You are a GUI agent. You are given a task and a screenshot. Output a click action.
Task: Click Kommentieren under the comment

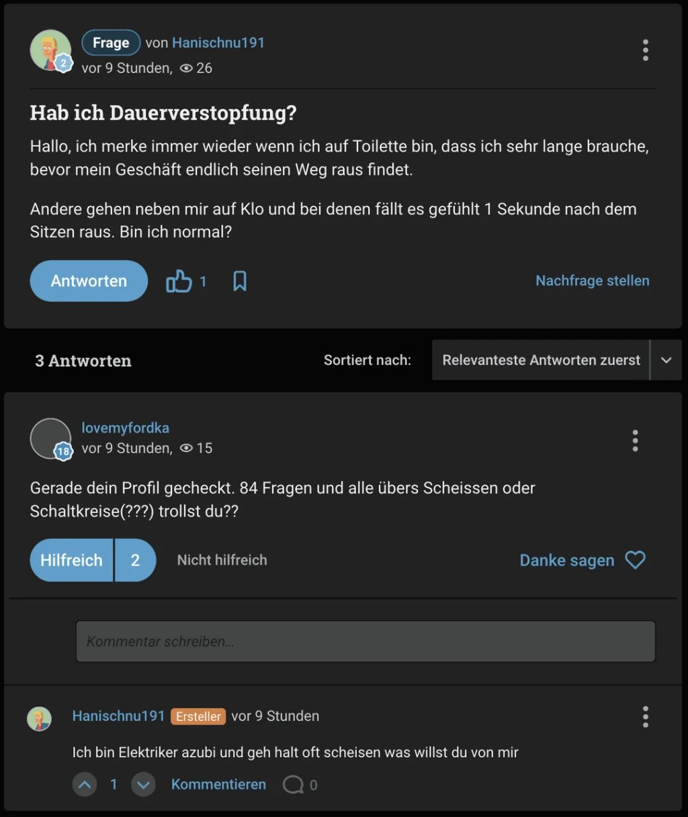point(218,784)
